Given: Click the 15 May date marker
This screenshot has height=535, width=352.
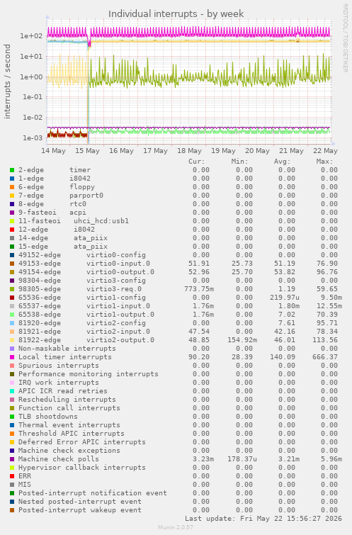Looking at the screenshot, I should [x=87, y=151].
